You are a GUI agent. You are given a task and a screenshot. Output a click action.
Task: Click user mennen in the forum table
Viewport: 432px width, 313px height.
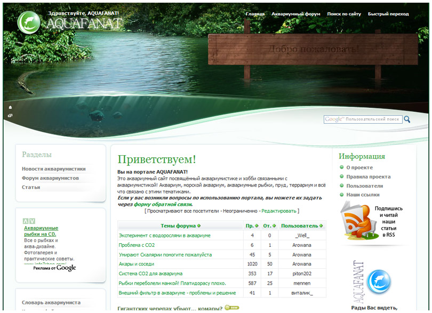[302, 283]
